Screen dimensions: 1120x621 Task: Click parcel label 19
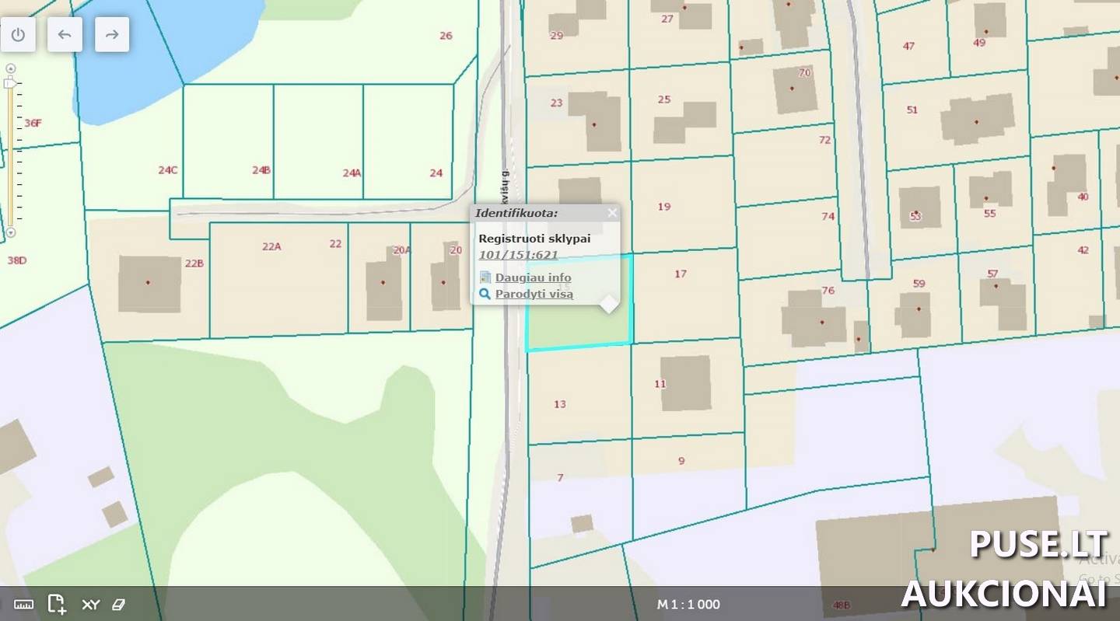pyautogui.click(x=663, y=206)
